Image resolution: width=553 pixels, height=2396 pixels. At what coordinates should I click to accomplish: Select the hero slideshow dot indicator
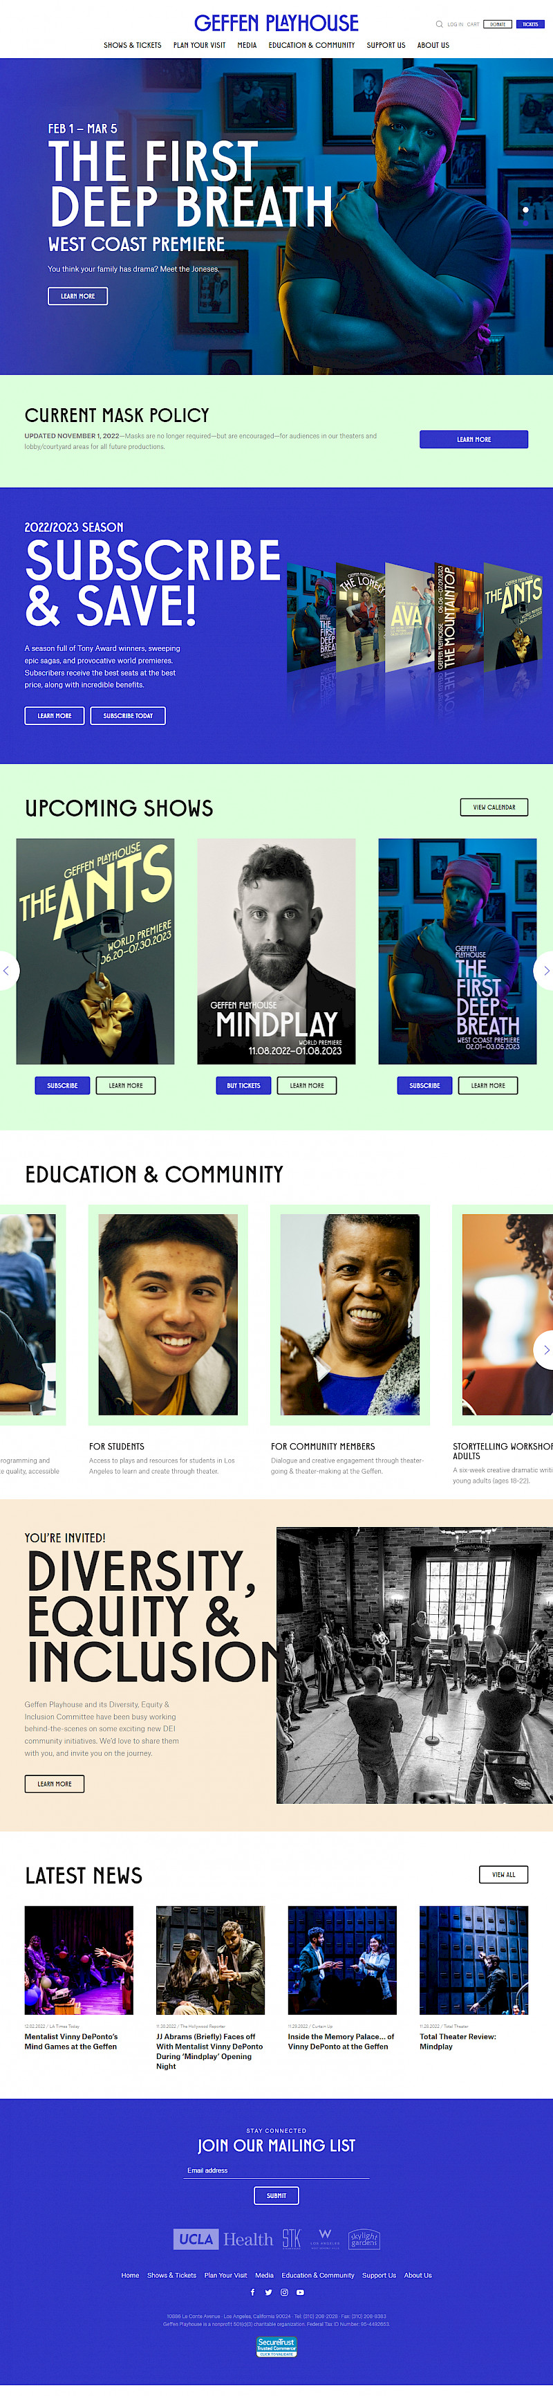pyautogui.click(x=525, y=209)
